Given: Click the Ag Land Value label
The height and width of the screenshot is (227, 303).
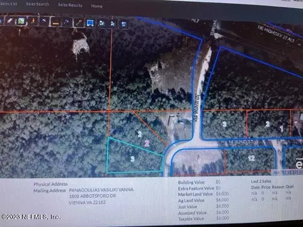Looking at the screenshot, I should pyautogui.click(x=191, y=201).
